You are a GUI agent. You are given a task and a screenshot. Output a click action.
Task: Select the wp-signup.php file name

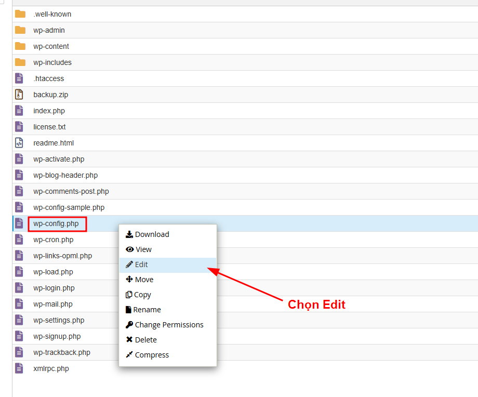(57, 337)
